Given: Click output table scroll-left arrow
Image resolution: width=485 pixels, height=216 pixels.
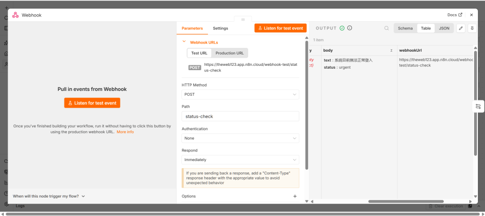Looking at the screenshot, I should (x=312, y=201).
